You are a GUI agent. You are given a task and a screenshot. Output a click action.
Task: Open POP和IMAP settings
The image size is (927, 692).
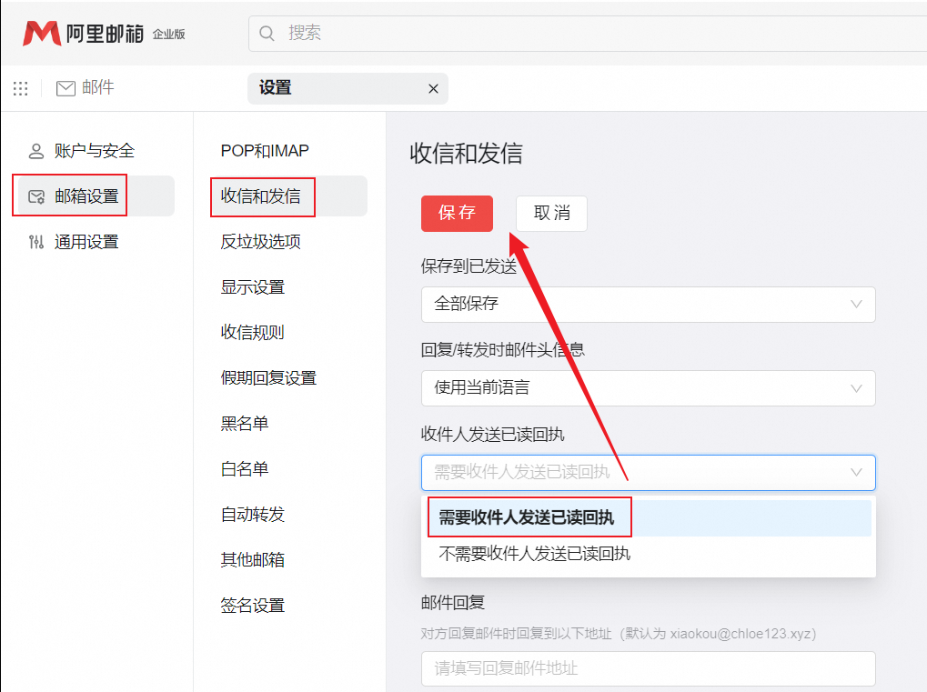[x=265, y=151]
